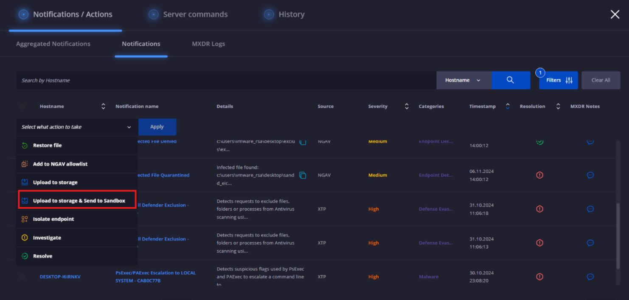Sort by Severity column arrows
This screenshot has width=629, height=300.
[x=407, y=107]
